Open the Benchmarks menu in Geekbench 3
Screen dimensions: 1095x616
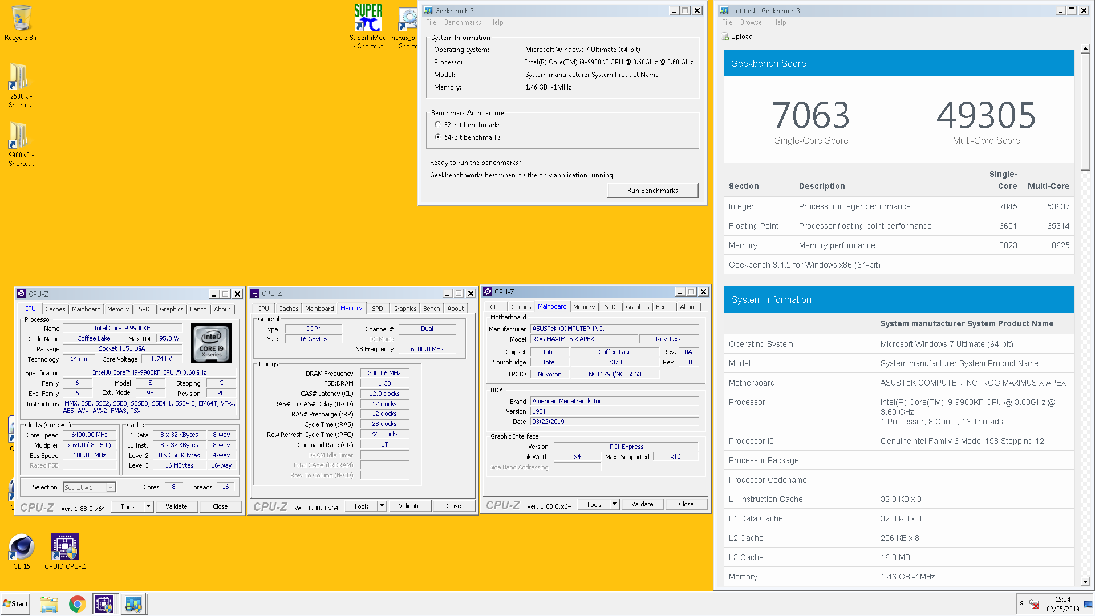(463, 22)
